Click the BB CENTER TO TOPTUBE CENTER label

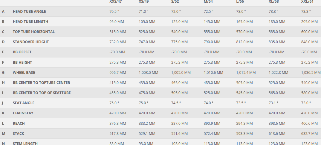click(x=42, y=82)
